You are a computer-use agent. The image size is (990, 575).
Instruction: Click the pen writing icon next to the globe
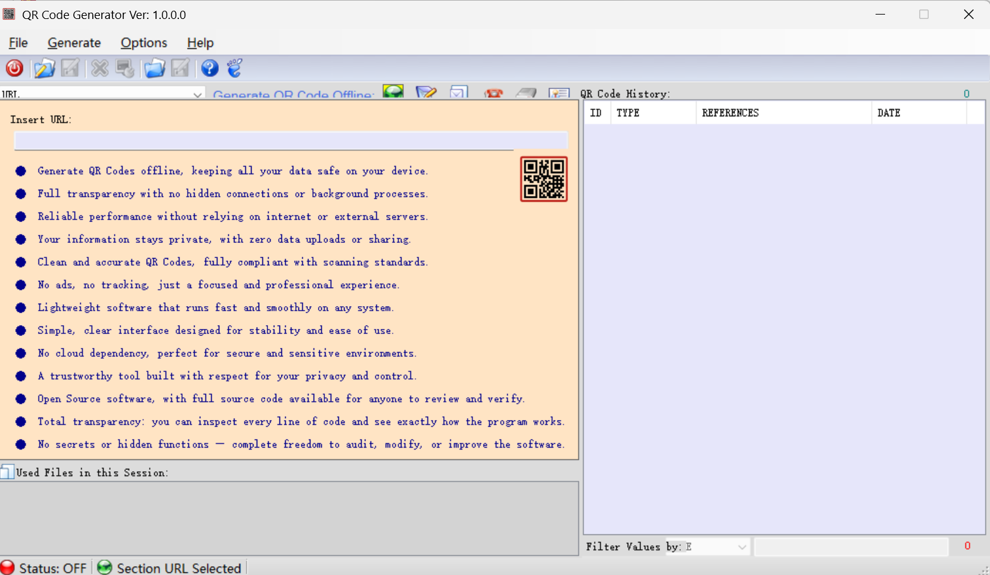point(427,93)
